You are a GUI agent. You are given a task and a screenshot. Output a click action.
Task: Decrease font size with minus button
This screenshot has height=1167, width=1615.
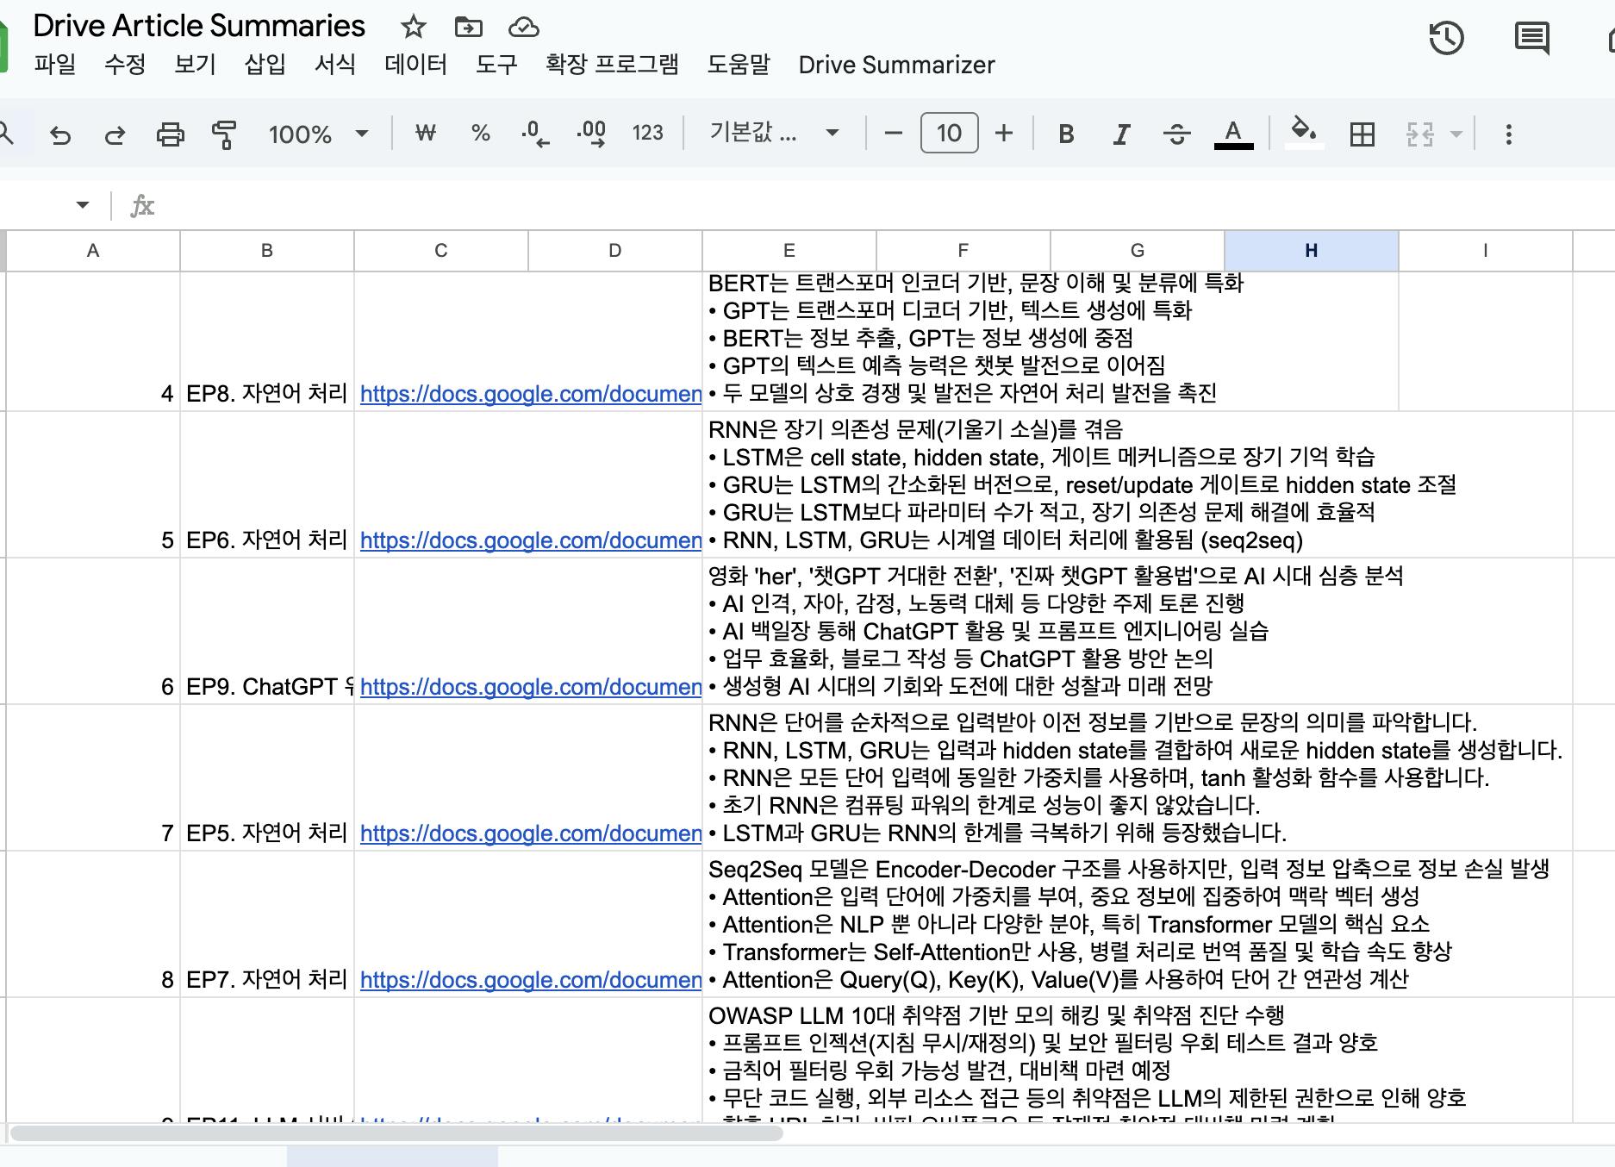click(x=894, y=134)
